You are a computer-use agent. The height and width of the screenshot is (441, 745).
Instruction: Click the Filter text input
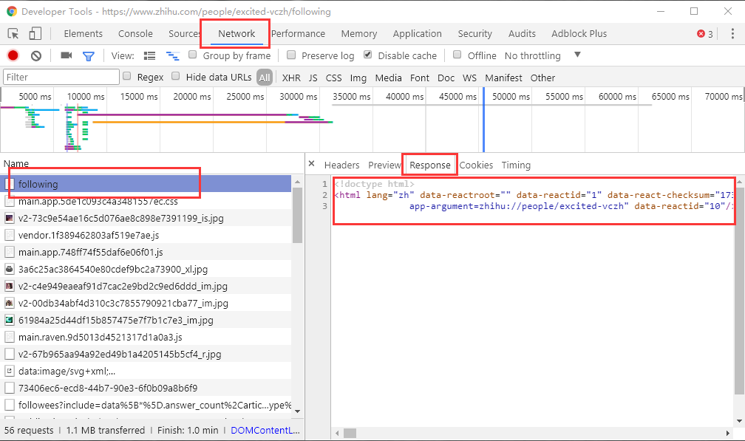pos(61,77)
